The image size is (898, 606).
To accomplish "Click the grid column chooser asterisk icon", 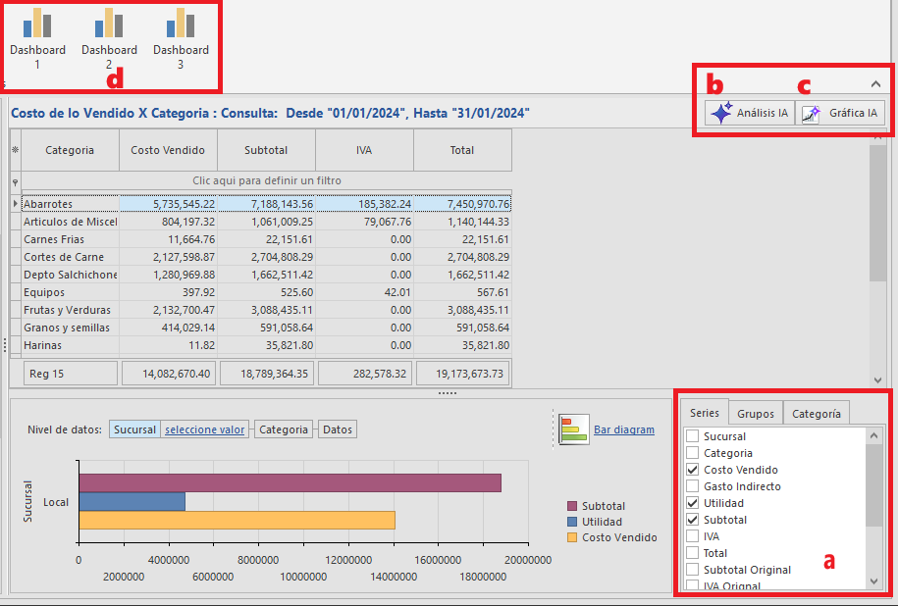I will coord(16,150).
